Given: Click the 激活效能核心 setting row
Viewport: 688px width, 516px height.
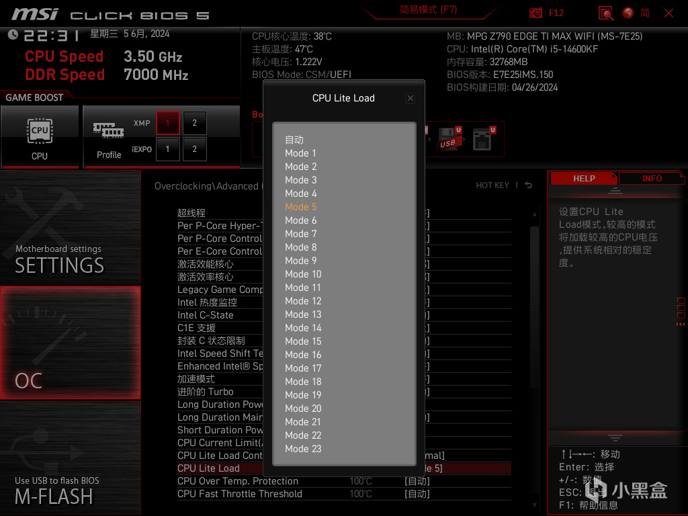Looking at the screenshot, I should 344,264.
